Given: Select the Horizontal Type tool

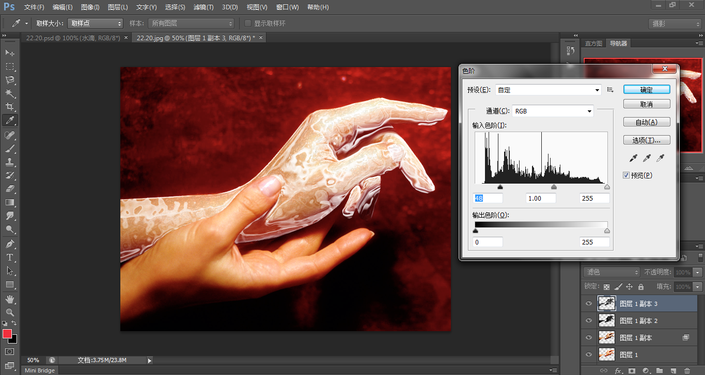Looking at the screenshot, I should [10, 257].
